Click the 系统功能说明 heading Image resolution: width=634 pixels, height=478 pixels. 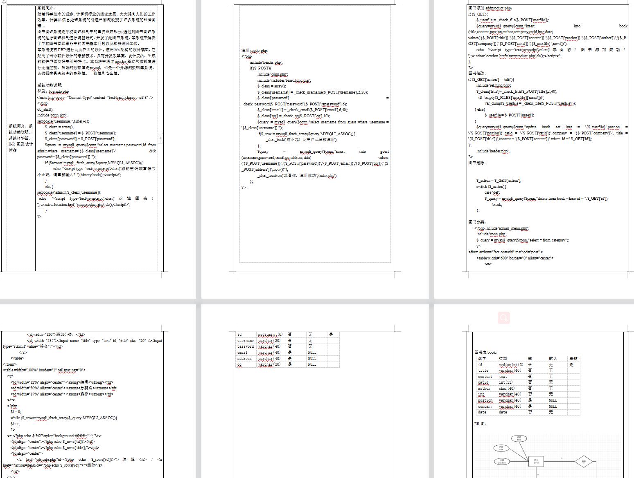click(50, 85)
